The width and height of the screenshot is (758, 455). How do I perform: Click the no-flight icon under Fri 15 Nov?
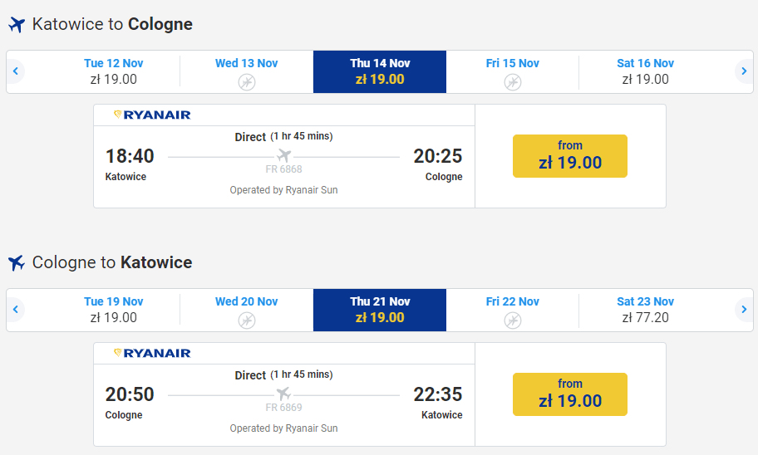[513, 81]
